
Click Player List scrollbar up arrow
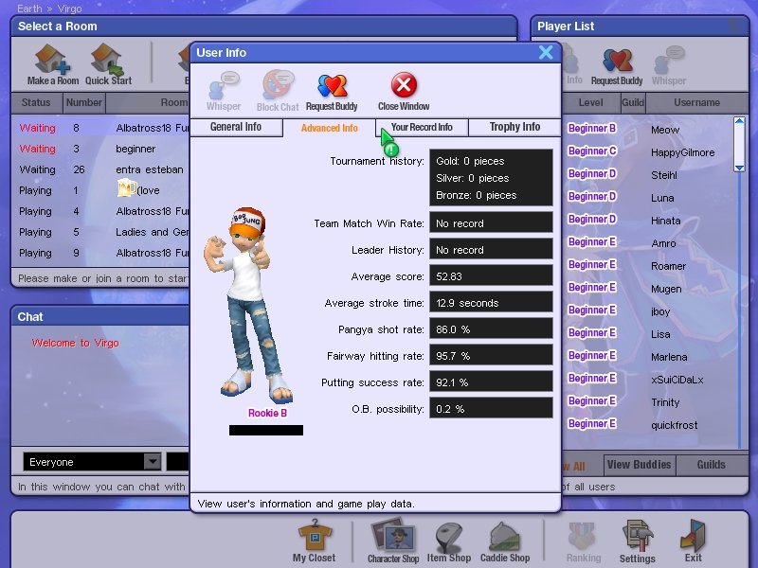739,121
